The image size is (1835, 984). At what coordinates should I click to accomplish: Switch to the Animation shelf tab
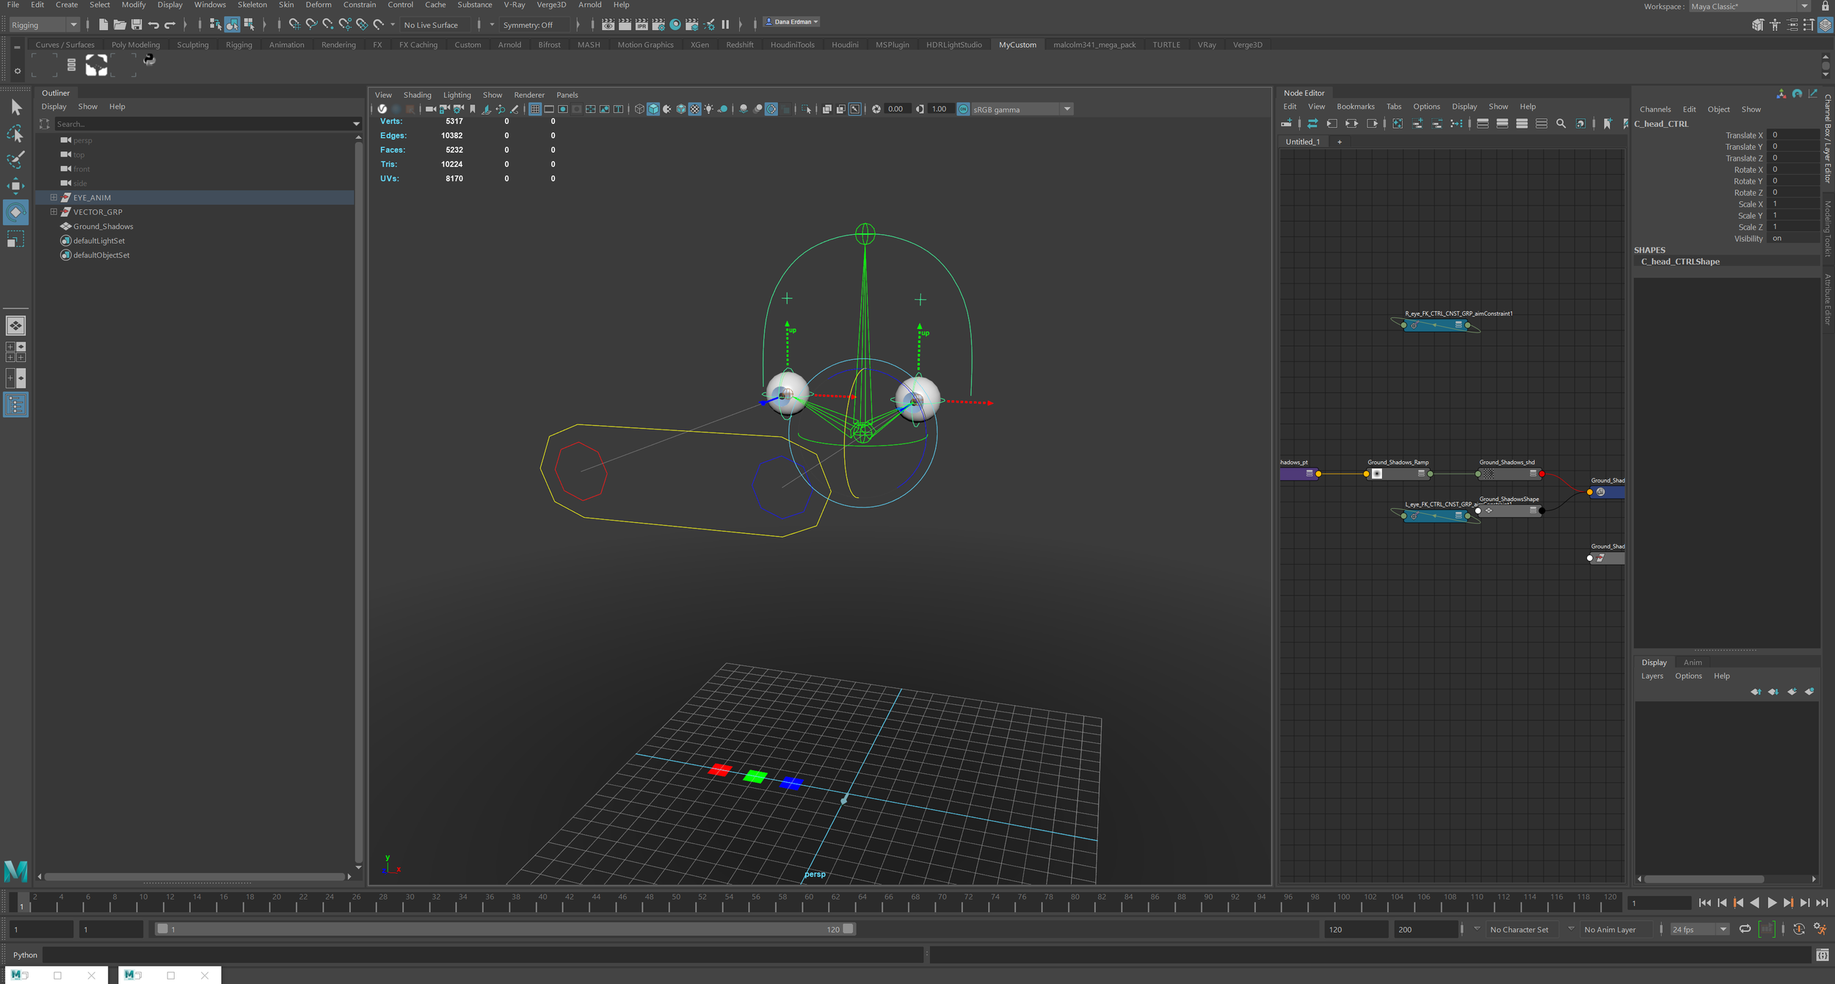[286, 45]
